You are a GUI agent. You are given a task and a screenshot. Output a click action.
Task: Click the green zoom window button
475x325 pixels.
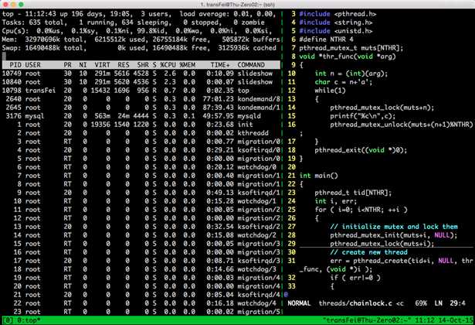(21, 4)
